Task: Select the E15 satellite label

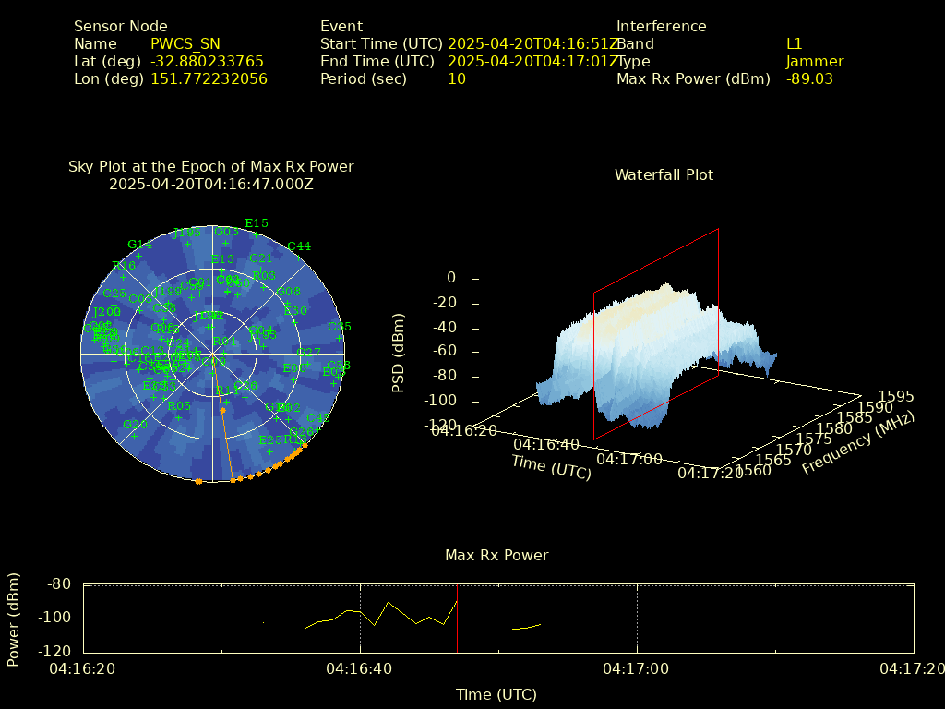Action: (256, 223)
